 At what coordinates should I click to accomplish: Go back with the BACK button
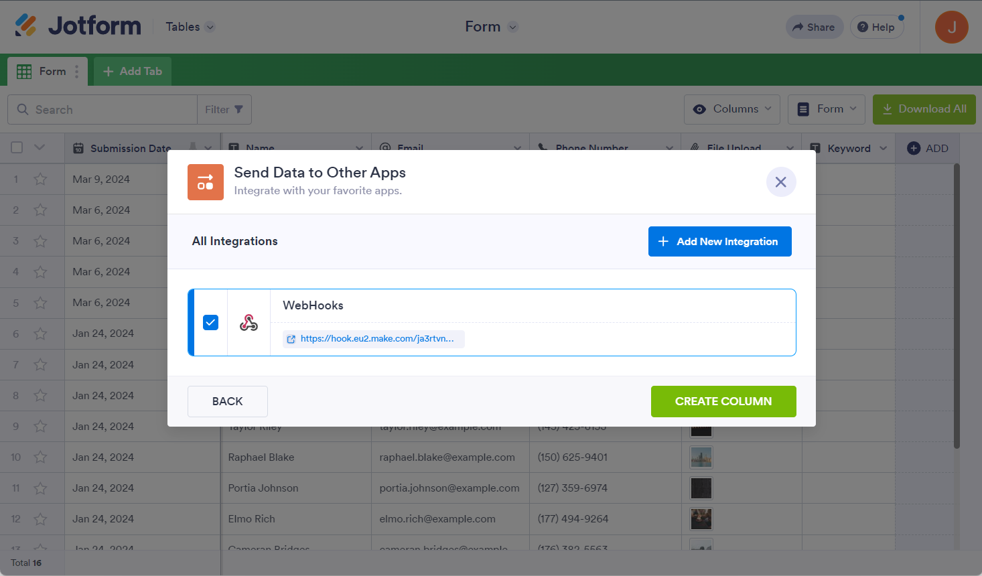(228, 402)
